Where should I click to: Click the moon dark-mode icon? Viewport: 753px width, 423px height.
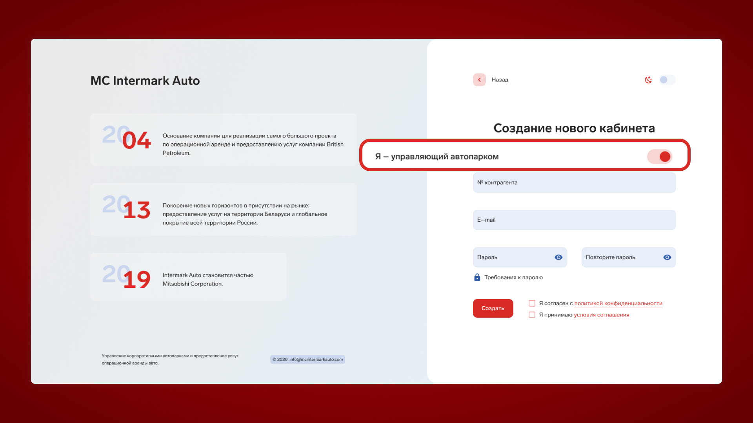(x=648, y=80)
